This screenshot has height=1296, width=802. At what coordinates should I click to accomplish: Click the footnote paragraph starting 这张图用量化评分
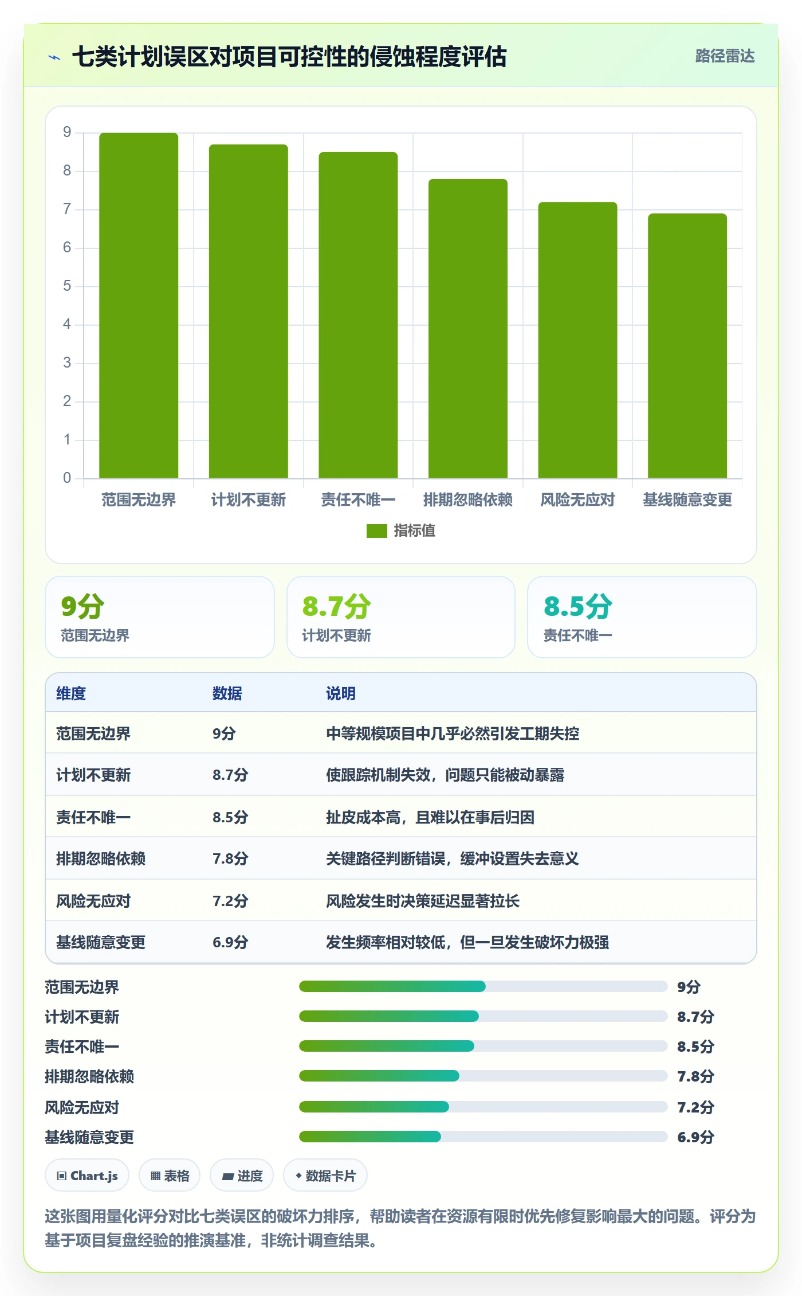click(400, 1228)
